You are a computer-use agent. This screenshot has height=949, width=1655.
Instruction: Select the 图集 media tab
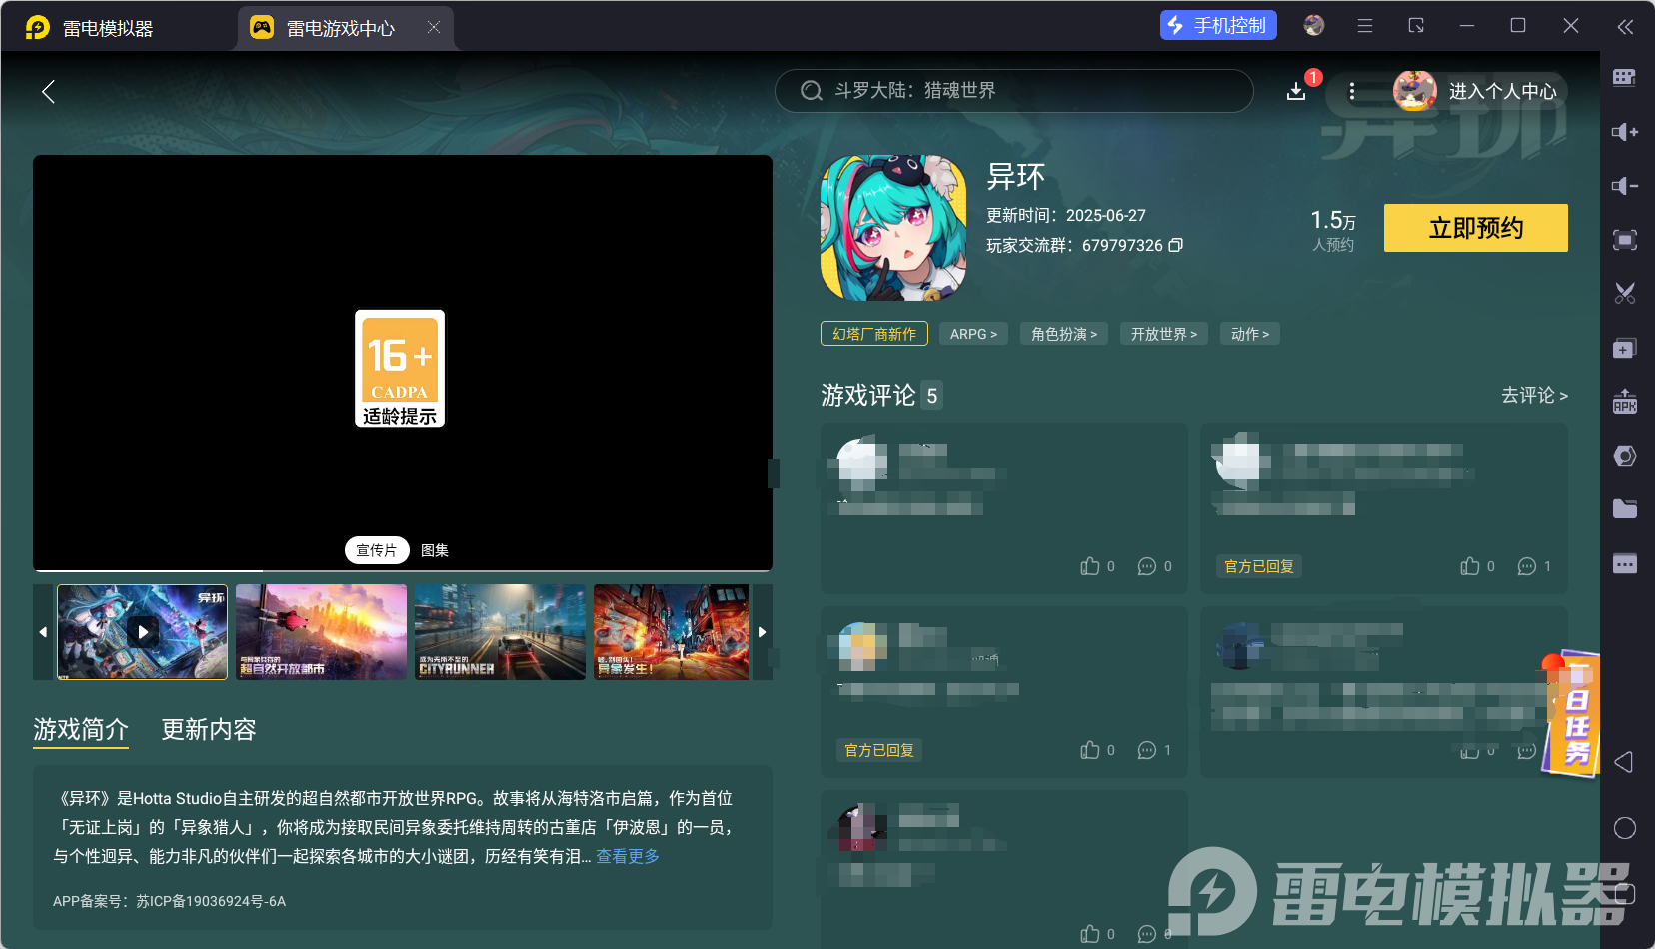[x=435, y=550]
